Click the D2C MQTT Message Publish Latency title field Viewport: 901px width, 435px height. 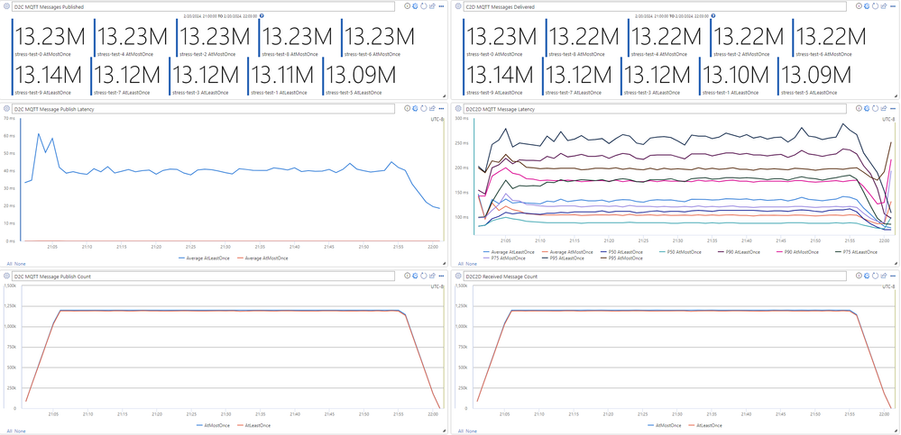click(x=204, y=108)
